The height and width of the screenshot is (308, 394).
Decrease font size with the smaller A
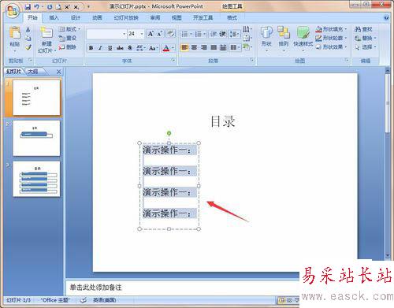point(160,34)
